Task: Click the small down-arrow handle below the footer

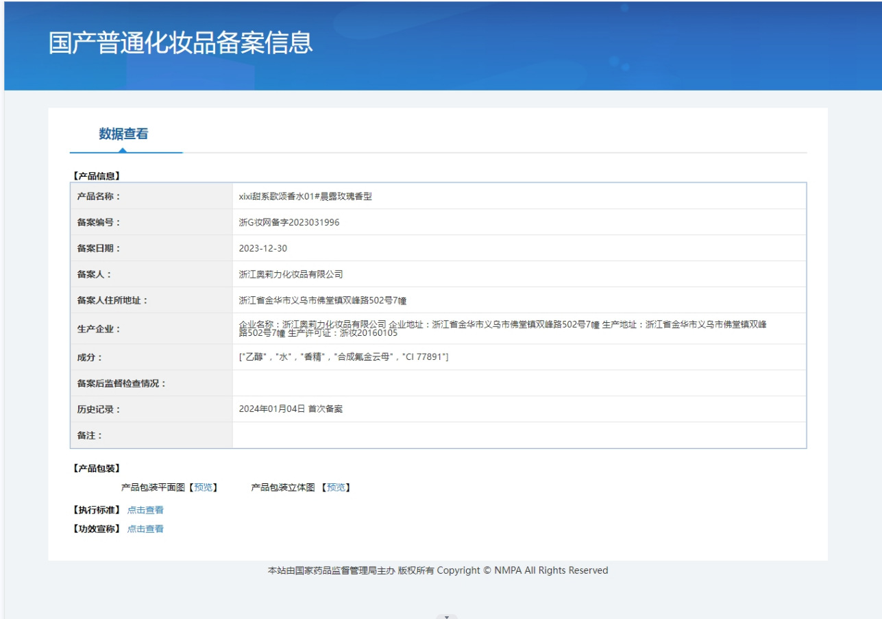Action: [x=447, y=616]
